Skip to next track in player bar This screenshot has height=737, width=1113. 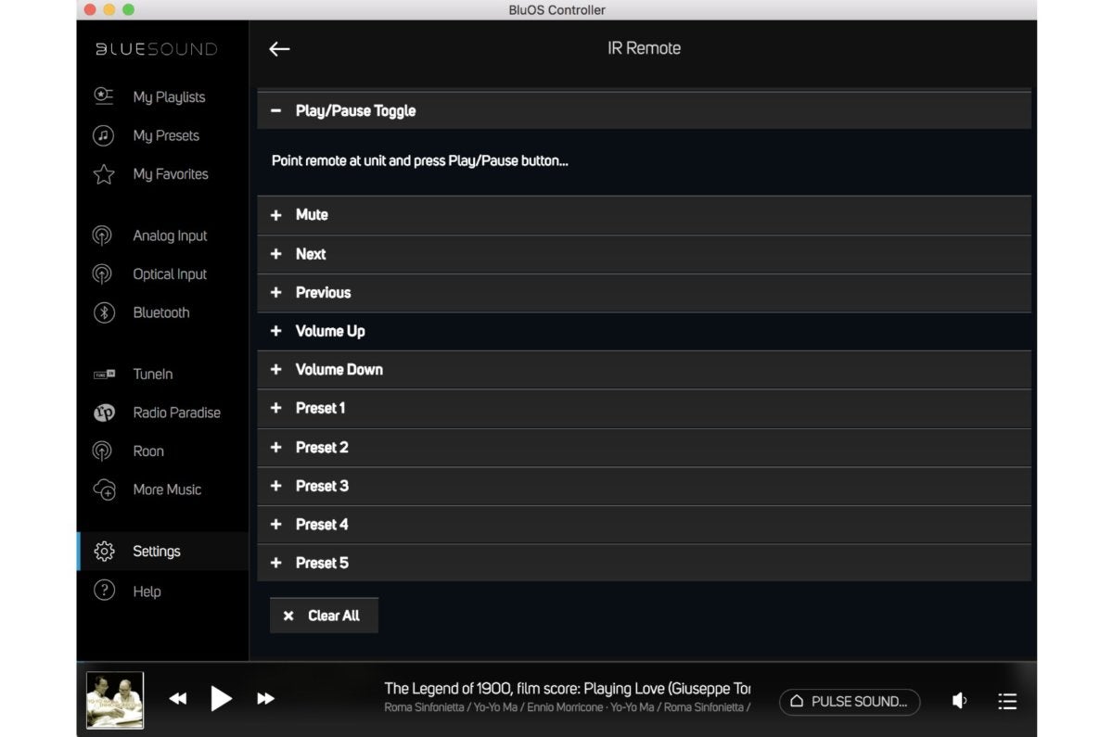pos(265,699)
